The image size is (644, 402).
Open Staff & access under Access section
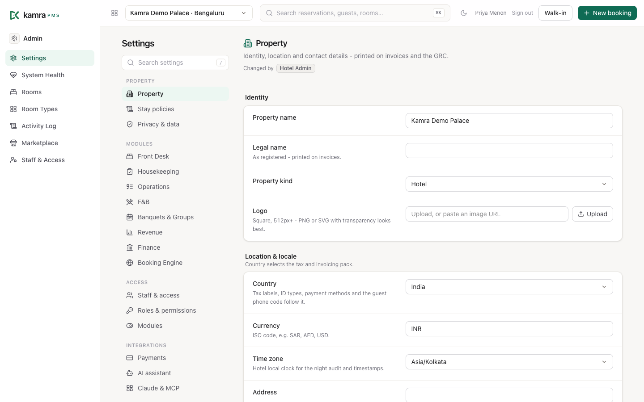tap(175, 295)
